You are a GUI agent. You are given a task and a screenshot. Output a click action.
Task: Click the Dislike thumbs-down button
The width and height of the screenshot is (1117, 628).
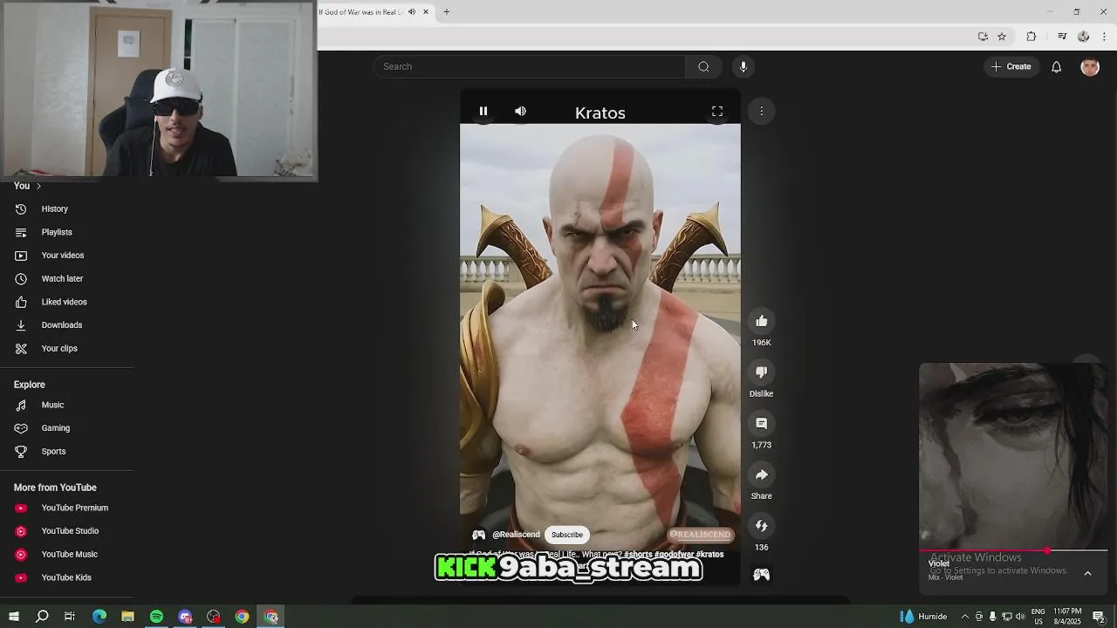762,372
